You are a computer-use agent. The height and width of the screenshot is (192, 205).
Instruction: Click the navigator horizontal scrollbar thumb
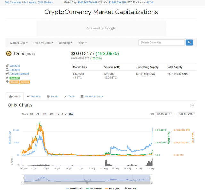pos(87,183)
